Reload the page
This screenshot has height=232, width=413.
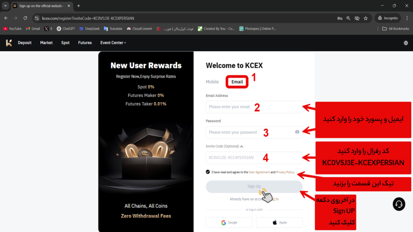[x=25, y=18]
